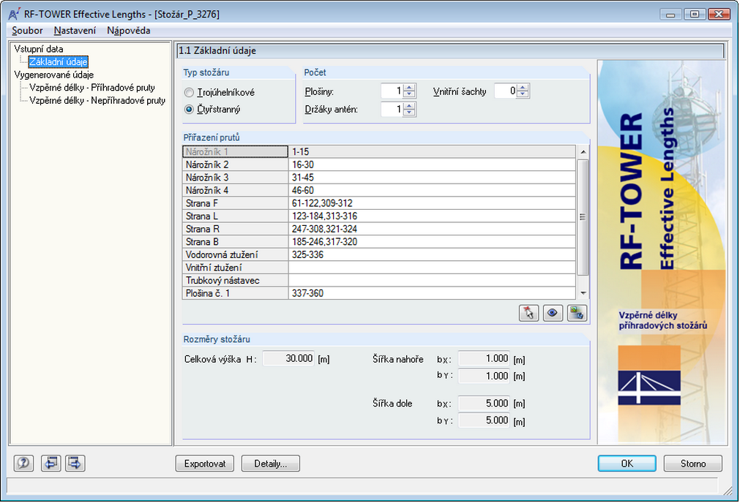Click the Vnitřní šachty value field
Image resolution: width=740 pixels, height=503 pixels.
point(506,91)
